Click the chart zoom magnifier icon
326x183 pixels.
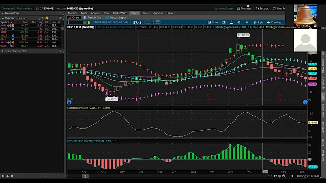click(283, 176)
